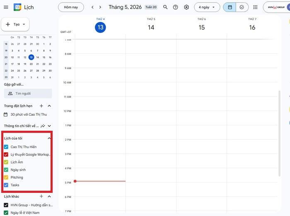Image resolution: width=290 pixels, height=216 pixels.
Task: Expand Thông tin chi tiết section
Action: pos(49,126)
